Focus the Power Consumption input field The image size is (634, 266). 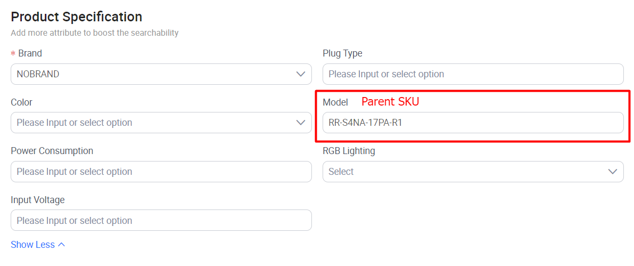click(x=161, y=172)
